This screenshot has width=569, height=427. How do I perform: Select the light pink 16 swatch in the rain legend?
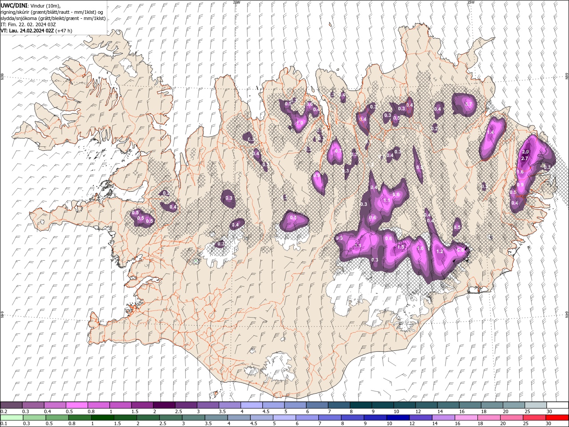[x=466, y=418]
